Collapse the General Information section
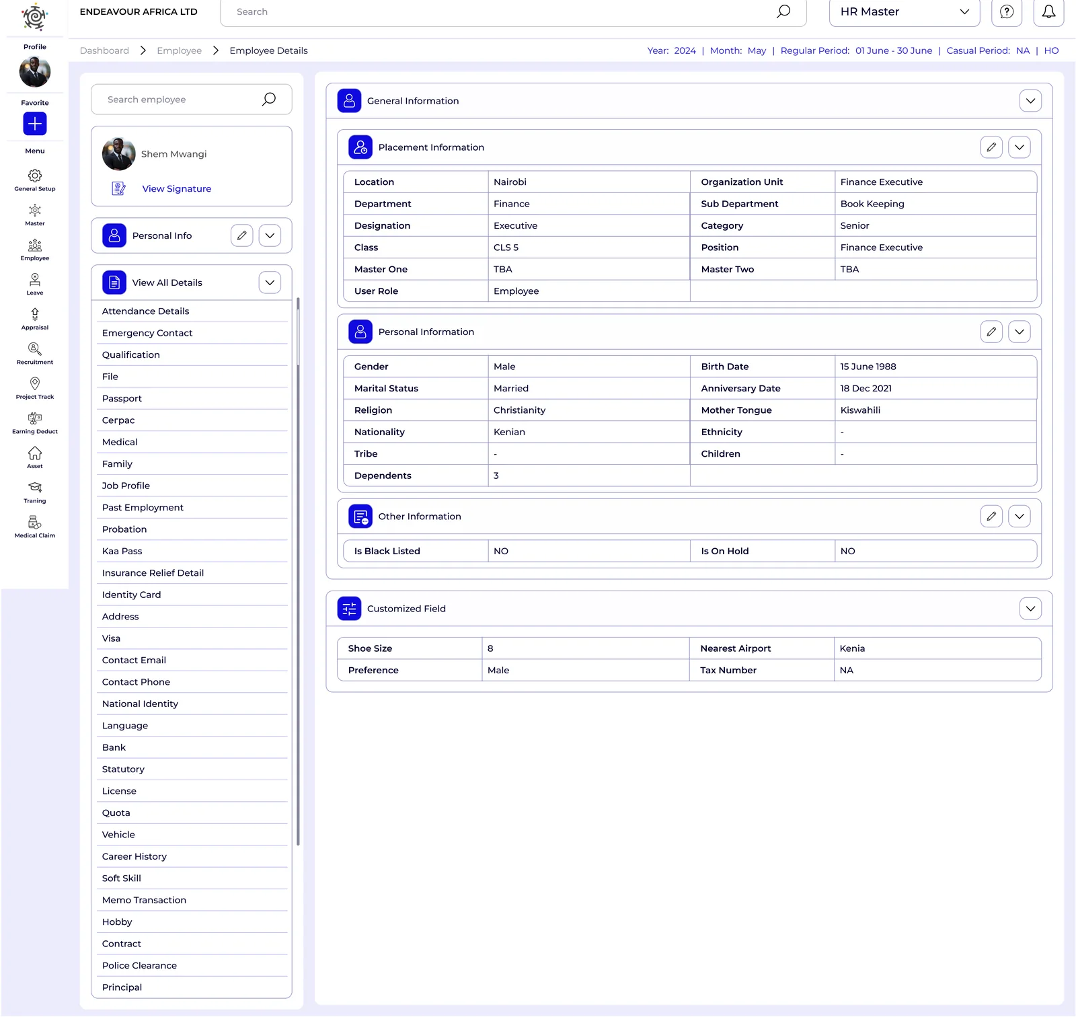The width and height of the screenshot is (1076, 1017). click(1030, 101)
